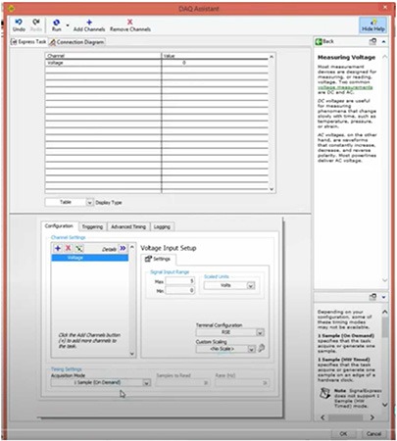The image size is (397, 441).
Task: Open the Triggering tab
Action: coord(92,226)
